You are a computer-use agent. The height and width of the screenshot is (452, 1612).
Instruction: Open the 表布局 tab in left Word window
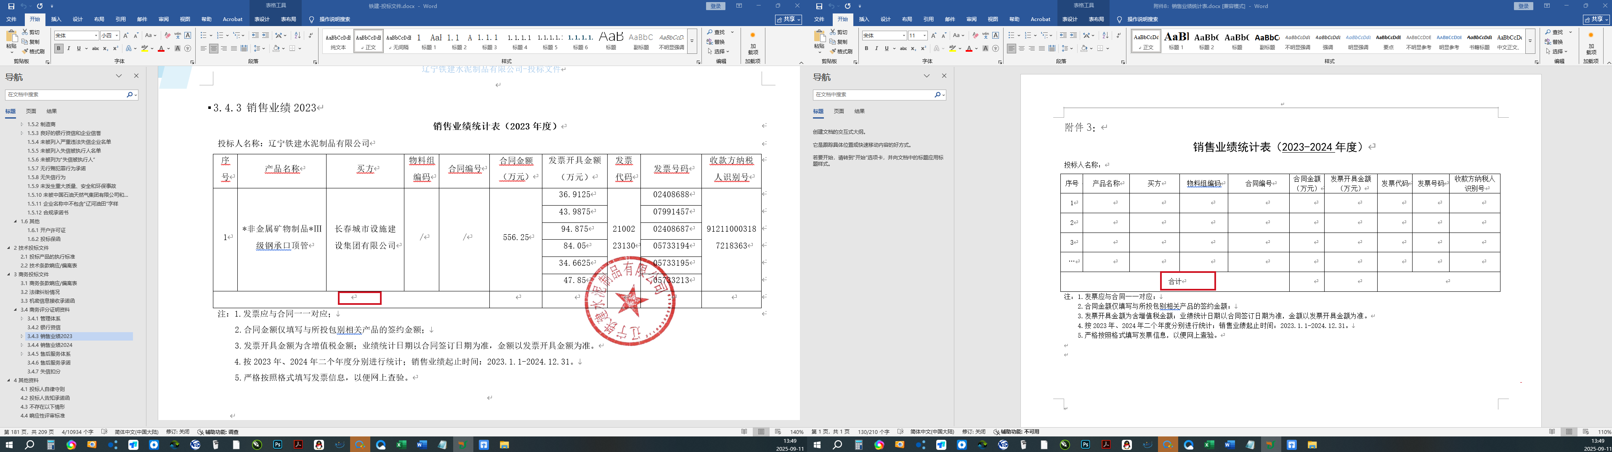pyautogui.click(x=289, y=19)
